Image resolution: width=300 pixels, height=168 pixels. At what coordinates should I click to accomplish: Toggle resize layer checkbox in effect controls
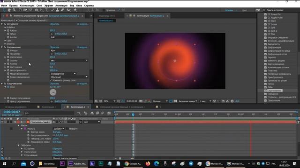pos(51,80)
